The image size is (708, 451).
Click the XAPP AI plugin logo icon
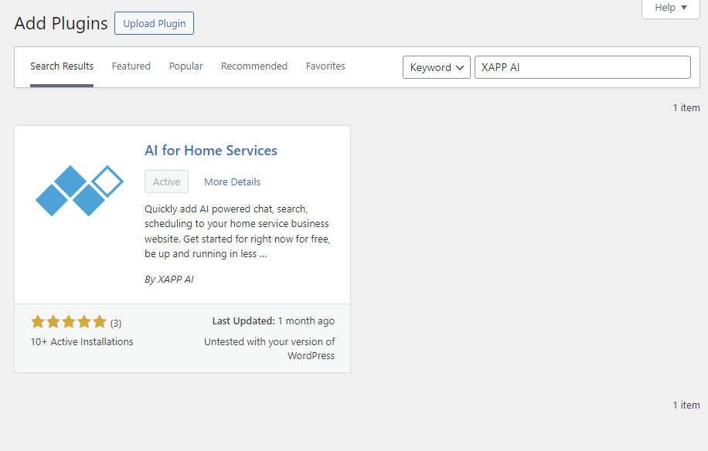pos(80,191)
